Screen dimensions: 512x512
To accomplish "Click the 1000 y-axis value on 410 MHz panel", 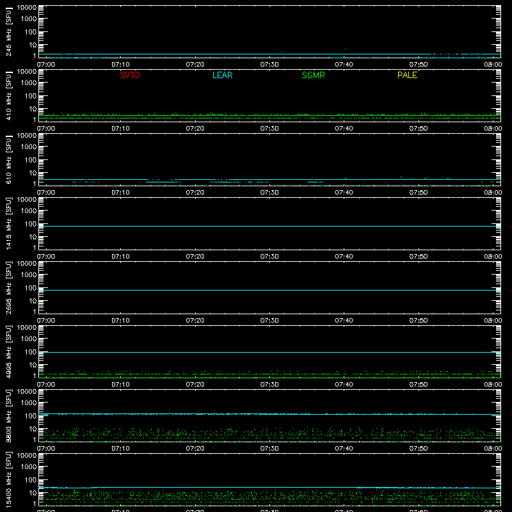I will [x=29, y=83].
